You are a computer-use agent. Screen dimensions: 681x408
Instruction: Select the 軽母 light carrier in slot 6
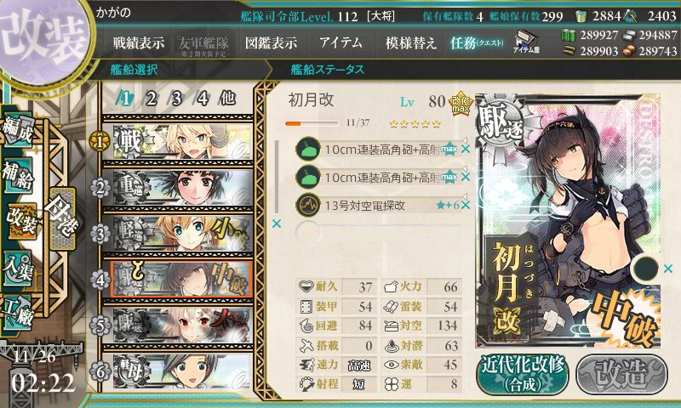point(182,371)
